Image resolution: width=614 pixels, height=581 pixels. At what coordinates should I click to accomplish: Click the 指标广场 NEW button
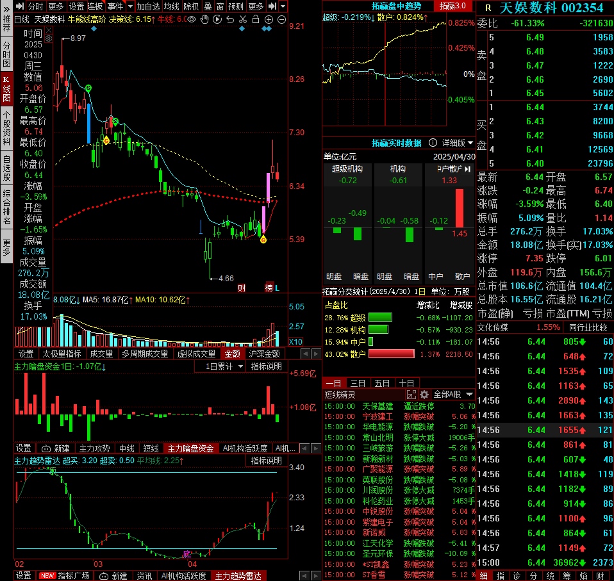[x=65, y=575]
